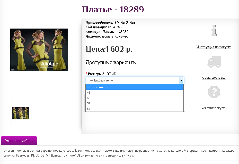239x164 pixels.
Task: Select size 54 from dropdown list
Action: pyautogui.click(x=135, y=109)
